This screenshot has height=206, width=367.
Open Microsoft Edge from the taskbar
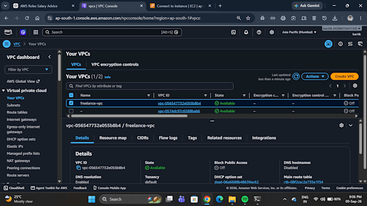click(220, 199)
